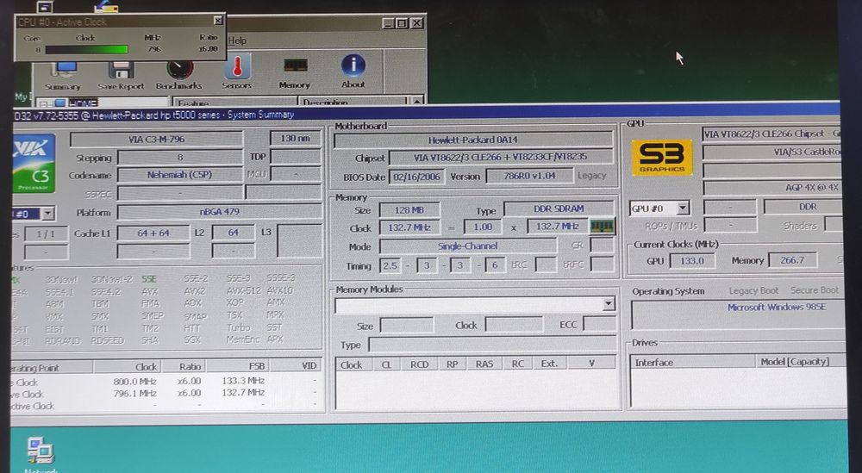Click the 800.0 MHz clock value
The width and height of the screenshot is (862, 473).
pos(135,382)
